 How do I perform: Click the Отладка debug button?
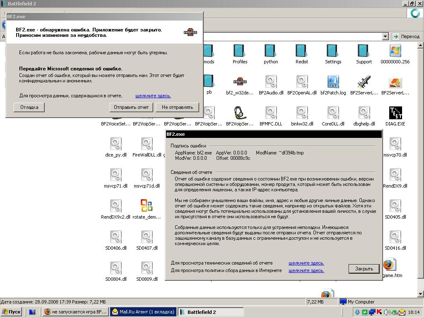point(29,107)
